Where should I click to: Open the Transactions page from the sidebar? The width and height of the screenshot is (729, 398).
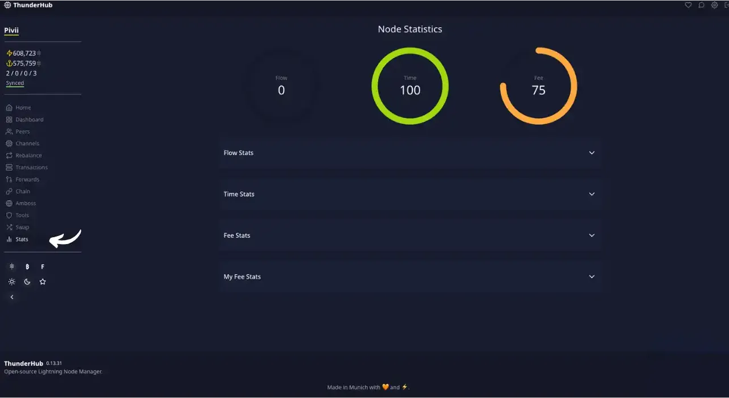tap(27, 167)
